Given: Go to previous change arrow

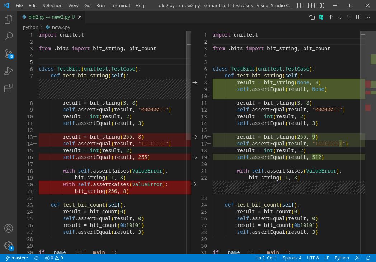Looking at the screenshot, I should tap(330, 17).
